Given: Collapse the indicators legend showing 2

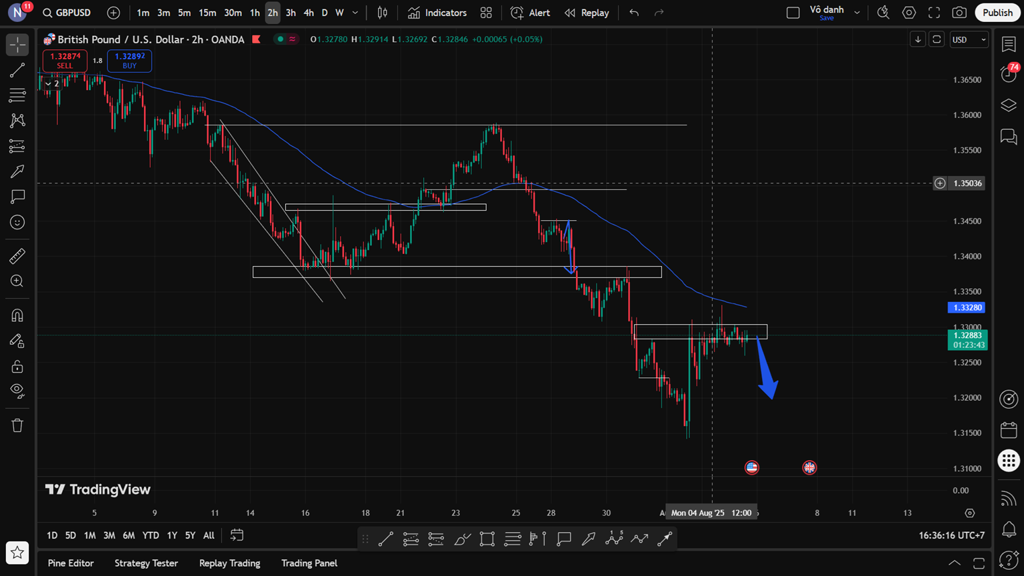Looking at the screenshot, I should pos(52,83).
